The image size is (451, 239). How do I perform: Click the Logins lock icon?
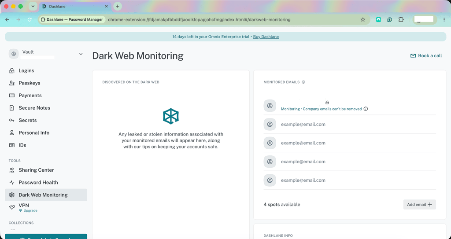(12, 70)
